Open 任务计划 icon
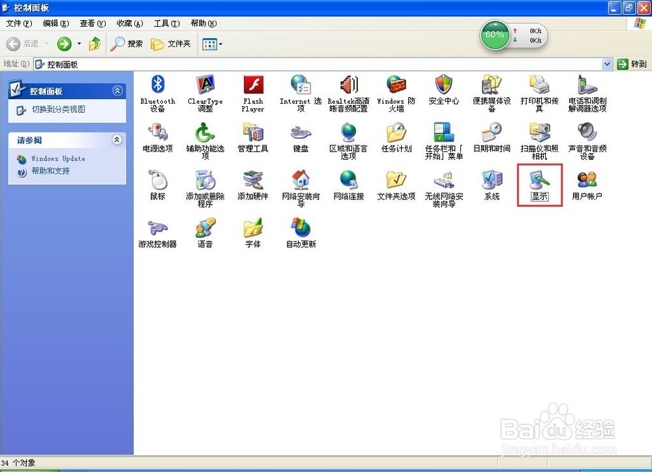652x472 pixels. click(x=396, y=138)
